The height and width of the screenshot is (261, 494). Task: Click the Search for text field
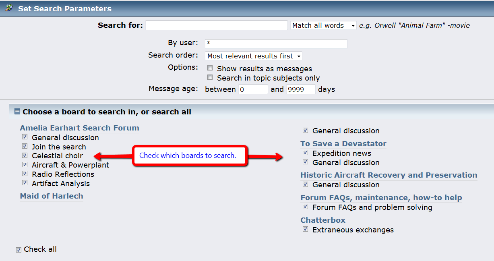[217, 25]
